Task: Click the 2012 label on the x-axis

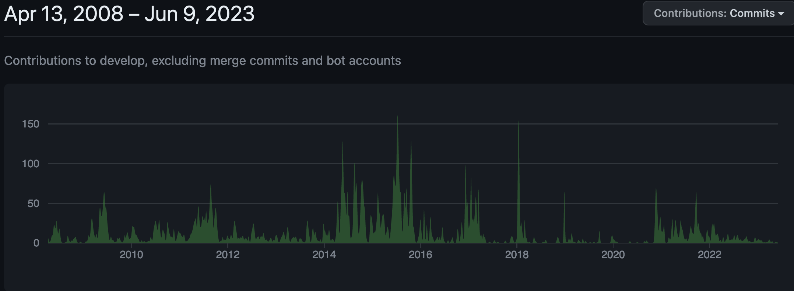Action: [228, 255]
